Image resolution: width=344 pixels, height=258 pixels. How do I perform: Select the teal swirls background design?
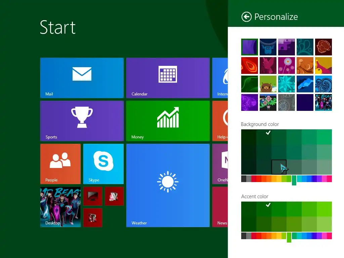305,47
